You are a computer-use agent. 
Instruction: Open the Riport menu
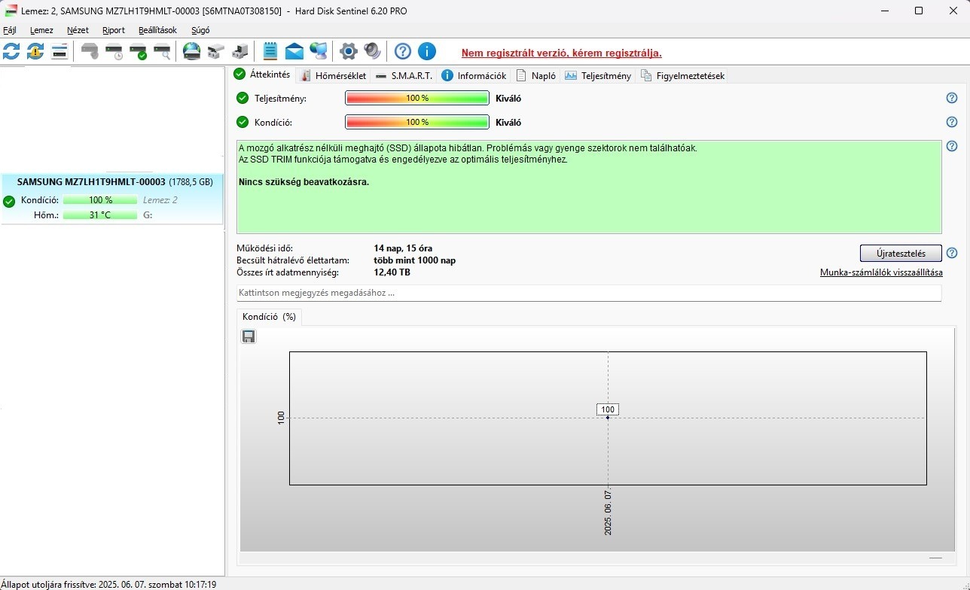[114, 30]
